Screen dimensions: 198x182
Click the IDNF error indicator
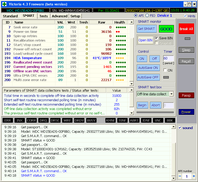pos(146,120)
